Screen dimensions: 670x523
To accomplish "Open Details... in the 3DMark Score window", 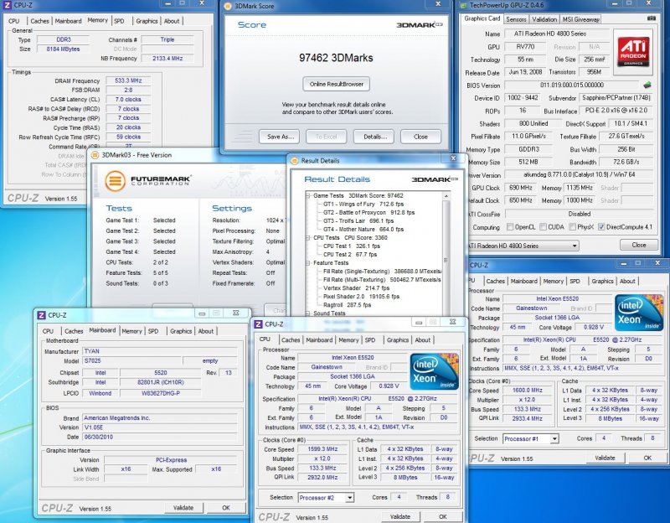I will tap(374, 137).
